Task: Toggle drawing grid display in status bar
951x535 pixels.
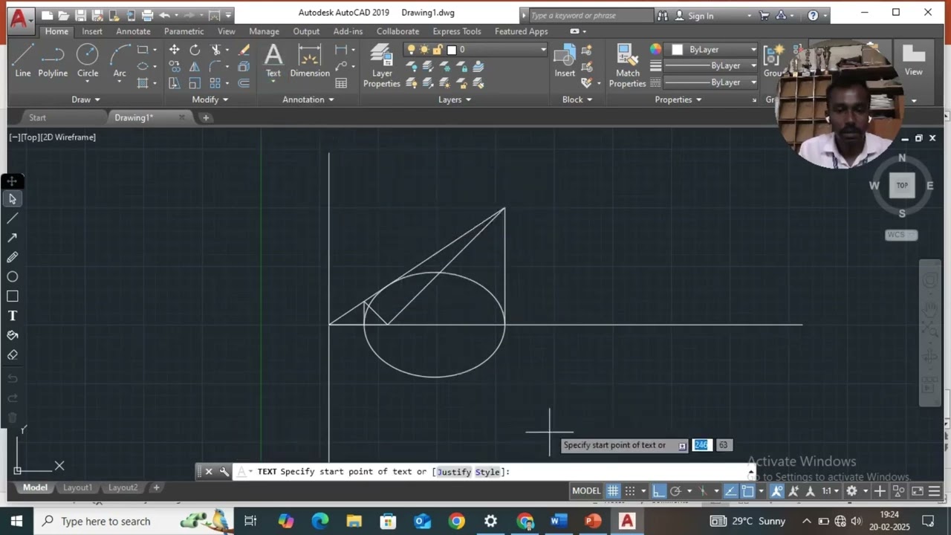Action: click(x=613, y=490)
